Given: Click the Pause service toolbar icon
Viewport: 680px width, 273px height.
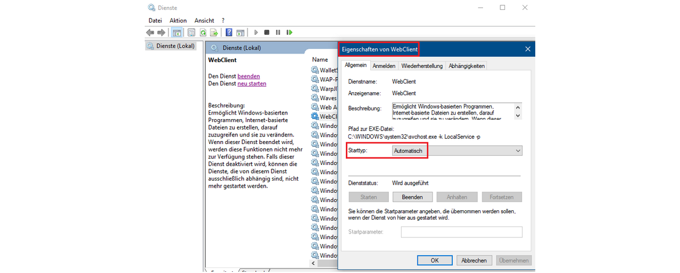Looking at the screenshot, I should tap(278, 33).
